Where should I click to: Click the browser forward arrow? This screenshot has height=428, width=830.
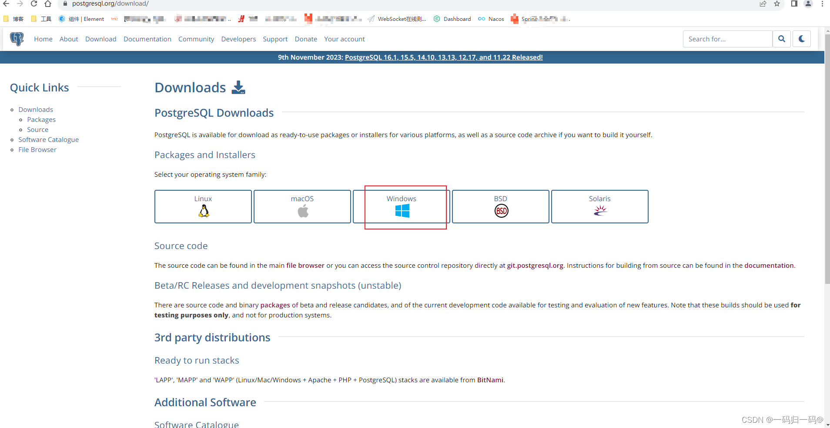(x=20, y=3)
